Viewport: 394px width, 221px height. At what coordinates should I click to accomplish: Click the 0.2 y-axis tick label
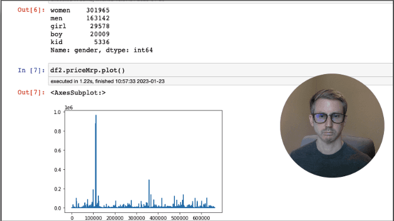[x=58, y=189]
